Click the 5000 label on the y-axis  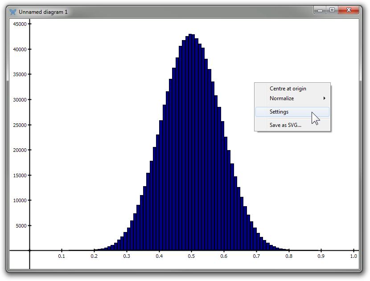(x=21, y=225)
